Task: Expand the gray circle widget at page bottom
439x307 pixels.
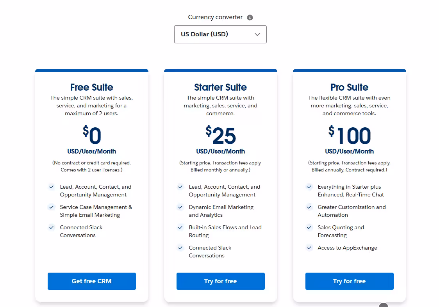Action: 383,305
